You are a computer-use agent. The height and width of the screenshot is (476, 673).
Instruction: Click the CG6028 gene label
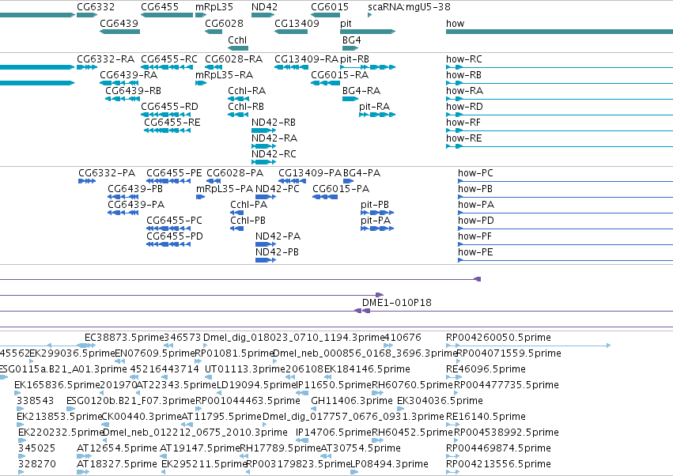click(224, 23)
